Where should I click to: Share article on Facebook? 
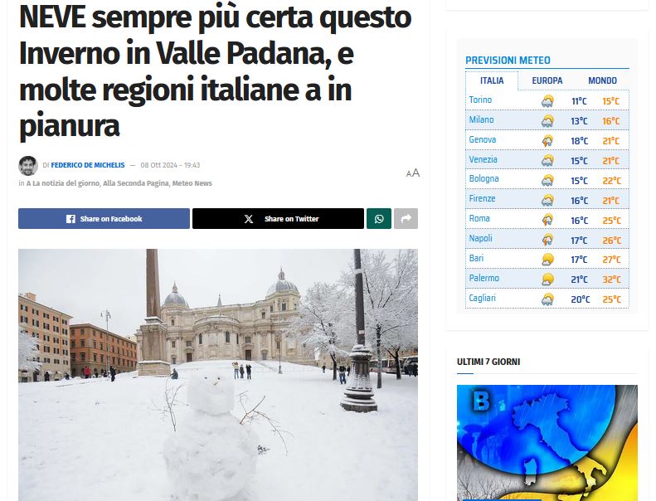click(x=104, y=218)
